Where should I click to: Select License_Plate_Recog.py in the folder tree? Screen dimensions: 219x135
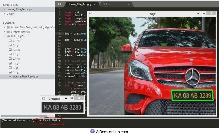click(25, 76)
